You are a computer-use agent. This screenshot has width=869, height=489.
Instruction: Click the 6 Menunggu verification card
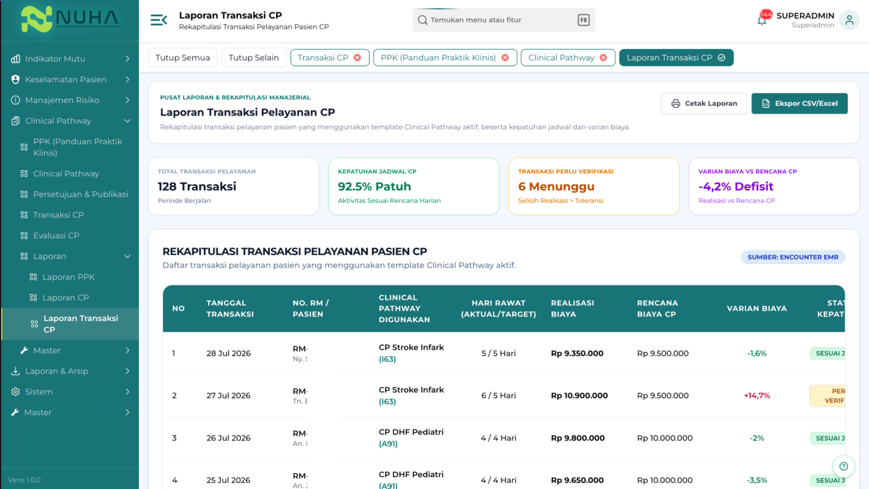594,186
